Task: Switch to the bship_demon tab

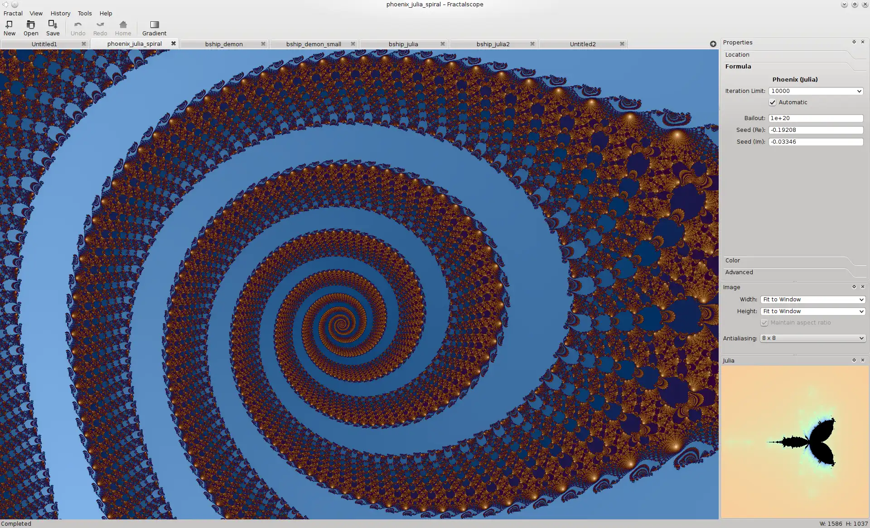Action: point(224,44)
